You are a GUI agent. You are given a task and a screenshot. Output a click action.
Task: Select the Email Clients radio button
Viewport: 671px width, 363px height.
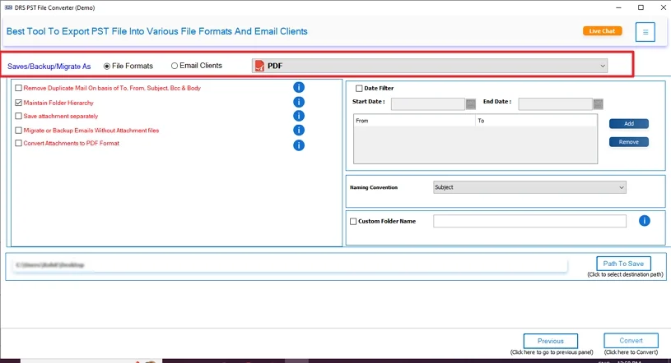[x=175, y=66]
